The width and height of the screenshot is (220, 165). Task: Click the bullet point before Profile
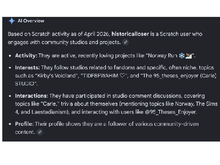[10, 124]
